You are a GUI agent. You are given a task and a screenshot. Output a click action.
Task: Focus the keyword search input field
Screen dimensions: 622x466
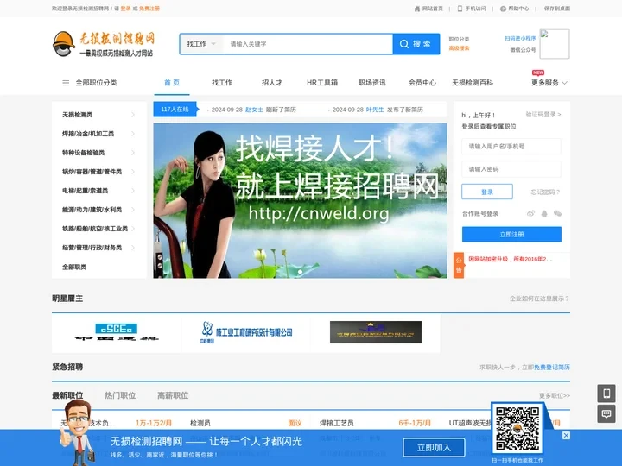[x=308, y=44]
